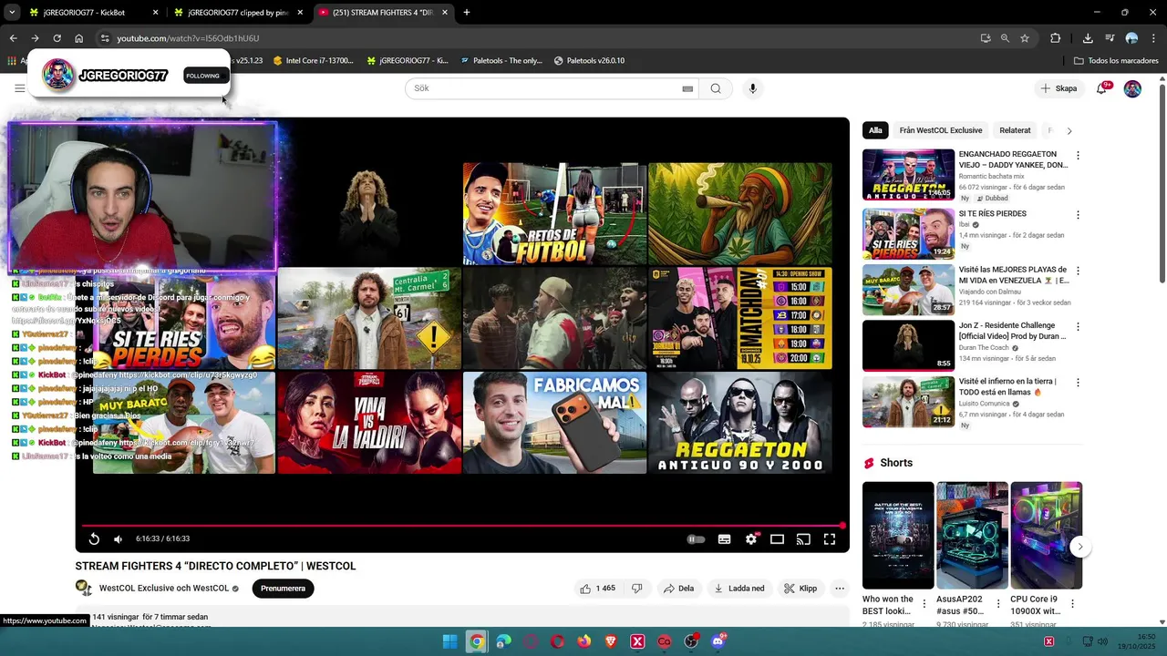
Task: Select the Alla filter chip
Action: 875,130
